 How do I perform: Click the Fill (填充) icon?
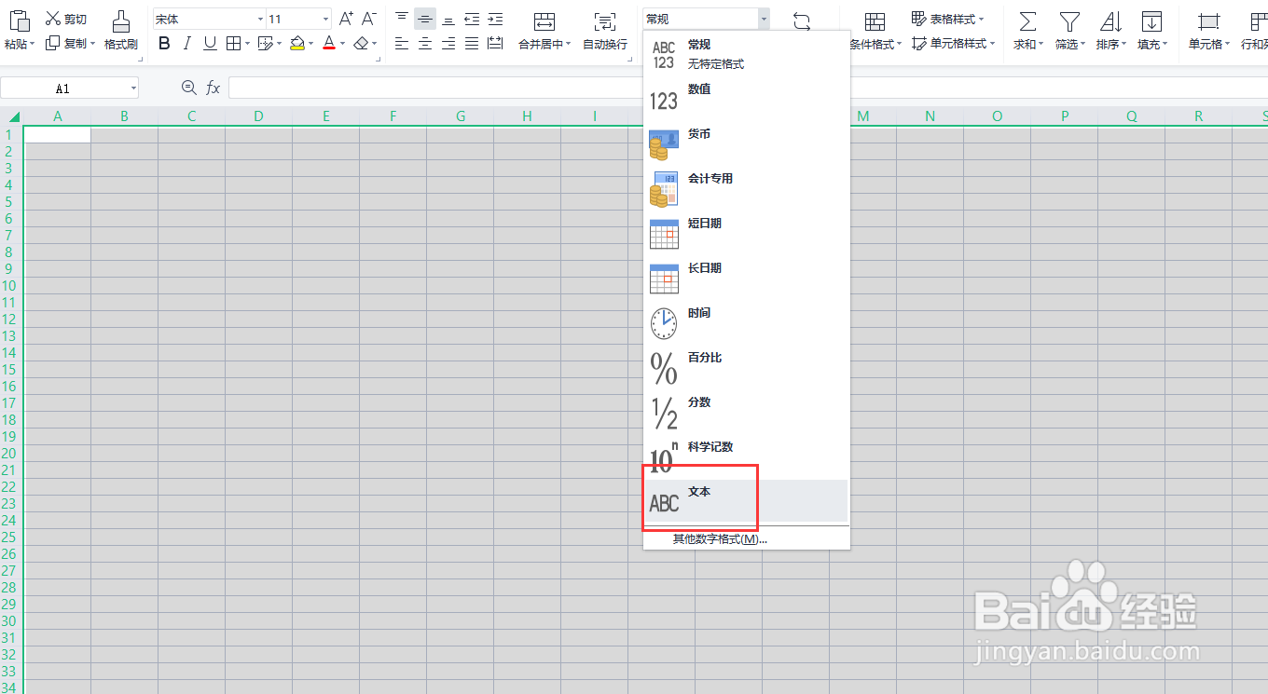pos(1152,21)
